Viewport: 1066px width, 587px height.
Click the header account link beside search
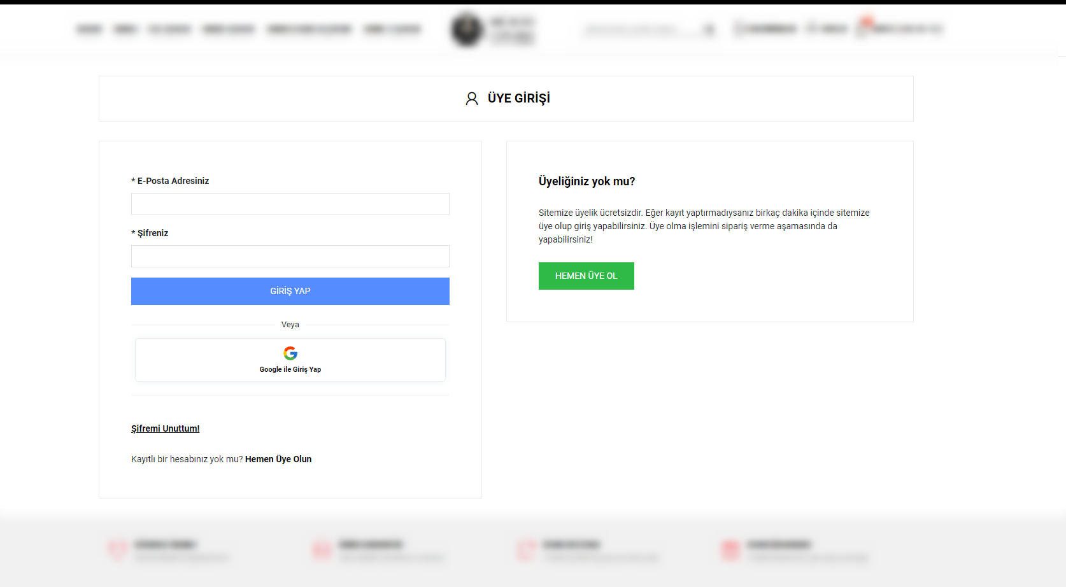point(766,29)
